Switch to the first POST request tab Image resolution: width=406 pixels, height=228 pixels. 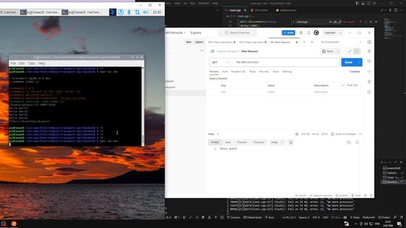coord(220,42)
